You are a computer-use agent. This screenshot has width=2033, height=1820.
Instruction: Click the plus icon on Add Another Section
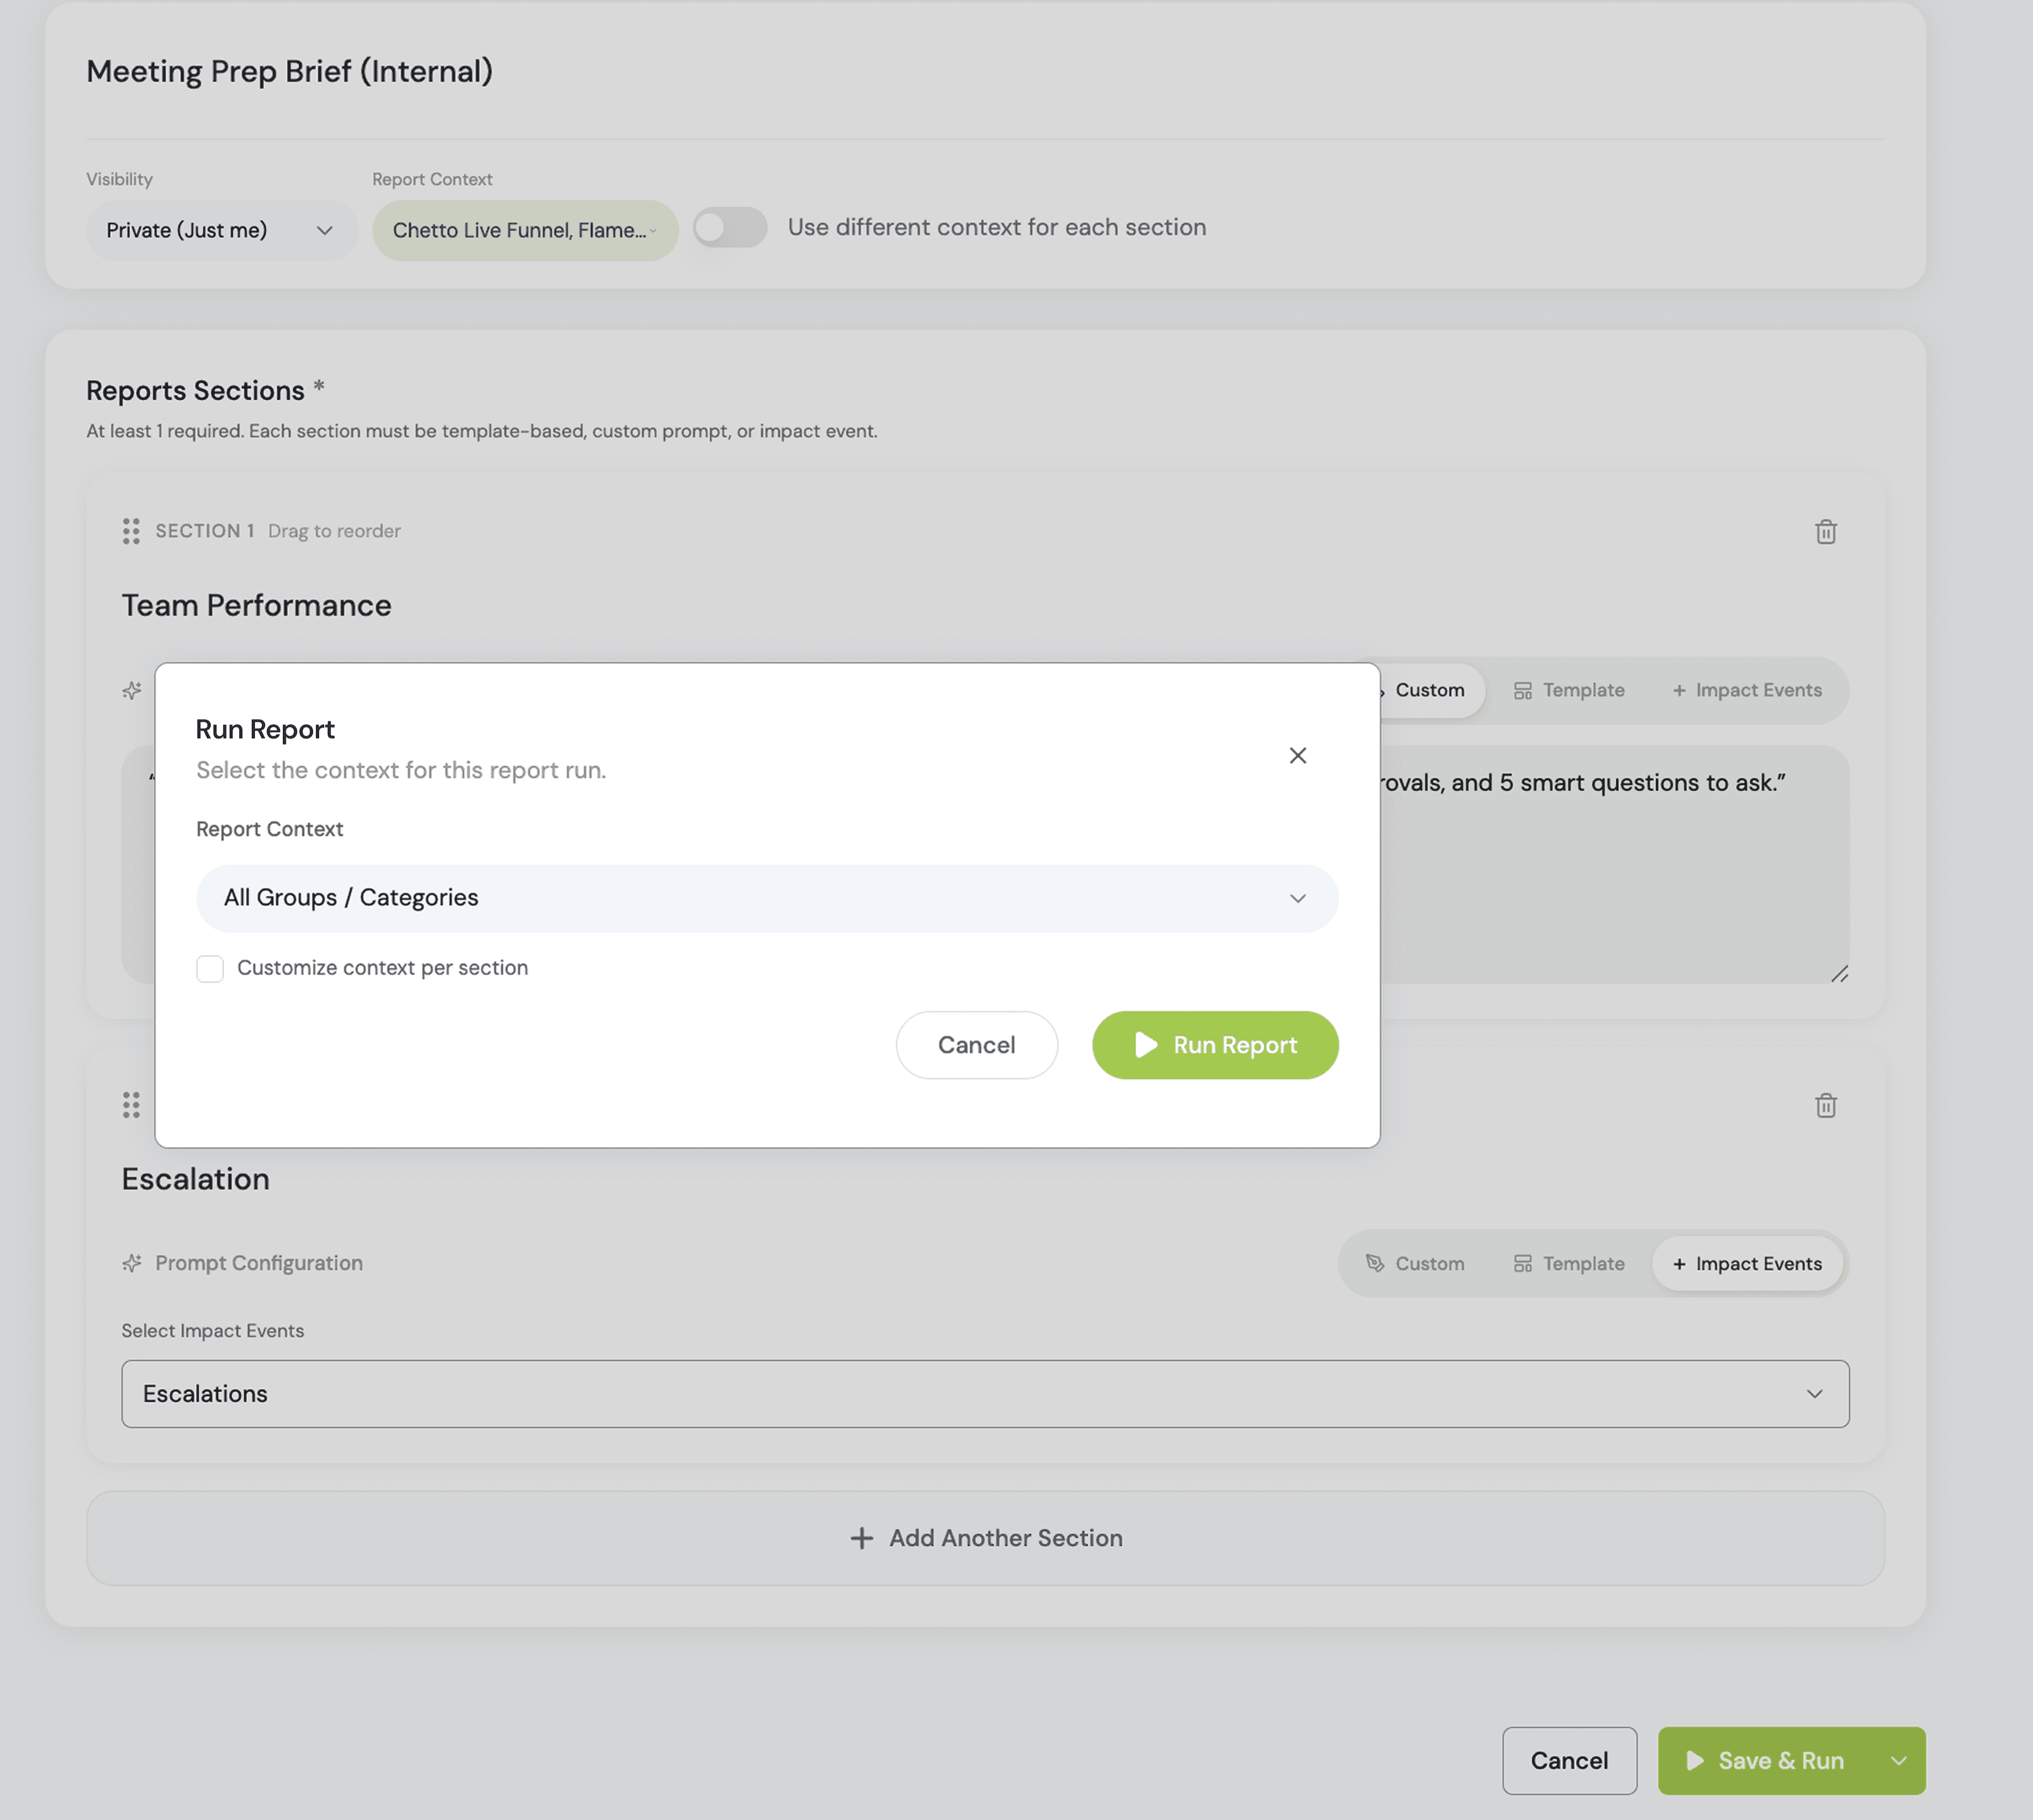point(861,1538)
